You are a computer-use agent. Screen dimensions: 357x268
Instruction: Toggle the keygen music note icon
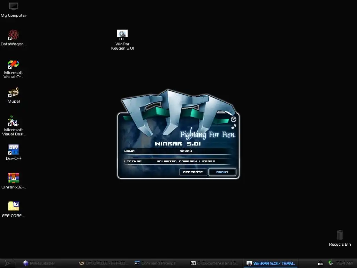coord(234,126)
